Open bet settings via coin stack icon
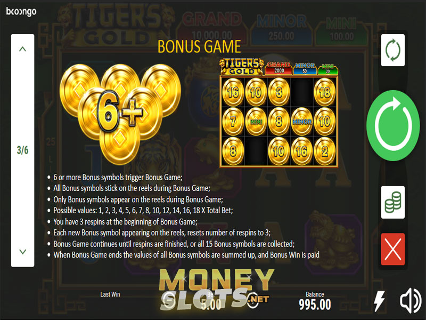 pyautogui.click(x=393, y=202)
